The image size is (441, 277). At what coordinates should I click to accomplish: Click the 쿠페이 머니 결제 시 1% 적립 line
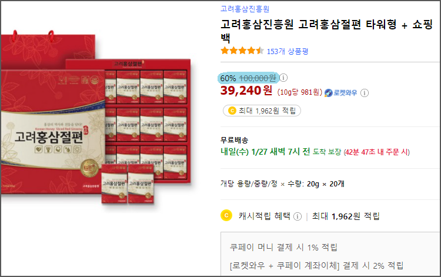coord(283,248)
